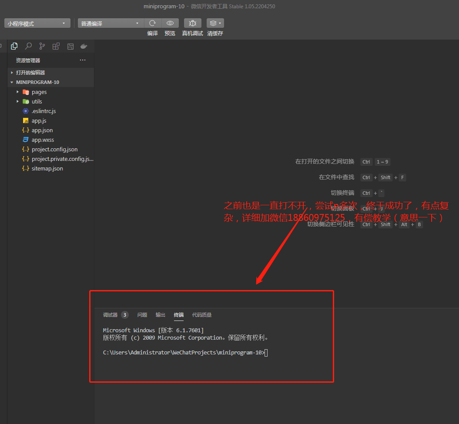
Task: Click the Compile refresh icon
Action: click(153, 23)
